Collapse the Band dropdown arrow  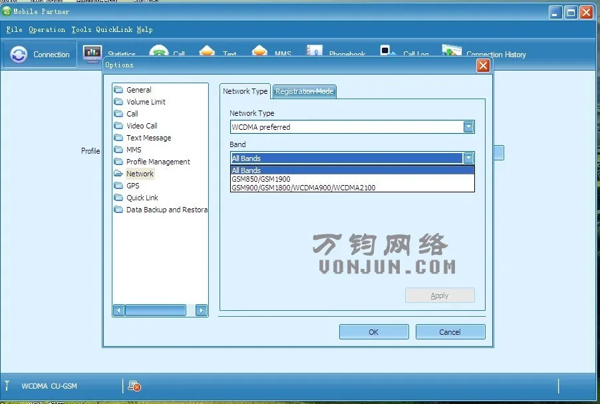pyautogui.click(x=468, y=158)
